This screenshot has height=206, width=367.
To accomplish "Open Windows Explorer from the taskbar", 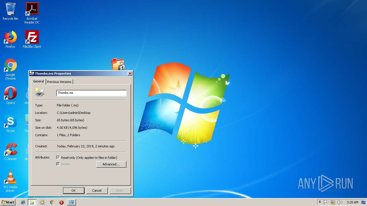I will (32, 202).
